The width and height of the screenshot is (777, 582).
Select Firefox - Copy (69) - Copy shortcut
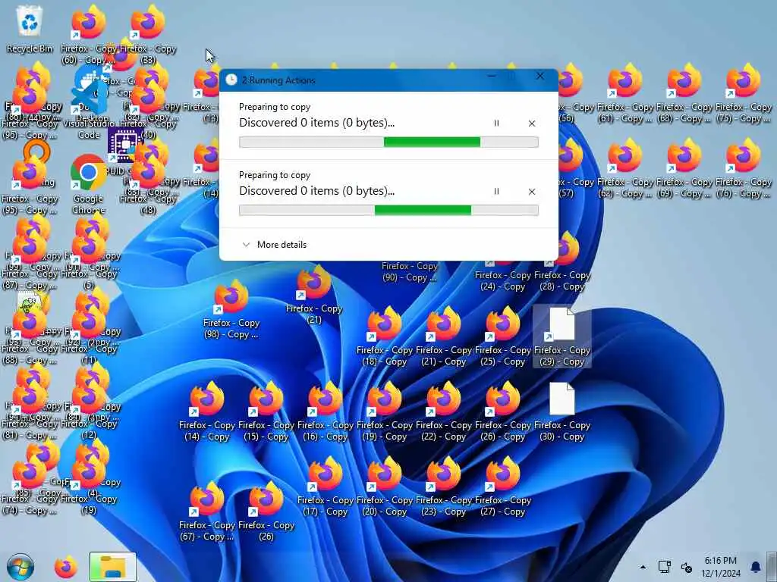coord(684,169)
